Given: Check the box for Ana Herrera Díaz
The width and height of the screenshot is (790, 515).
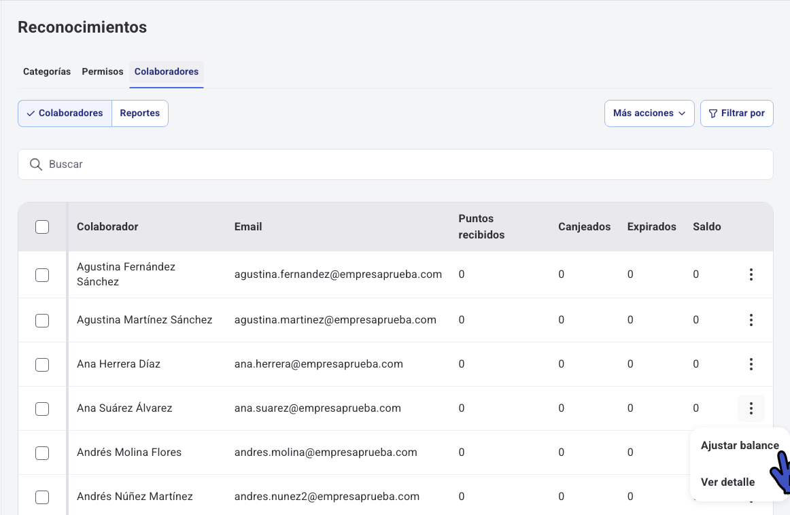Looking at the screenshot, I should [x=42, y=364].
